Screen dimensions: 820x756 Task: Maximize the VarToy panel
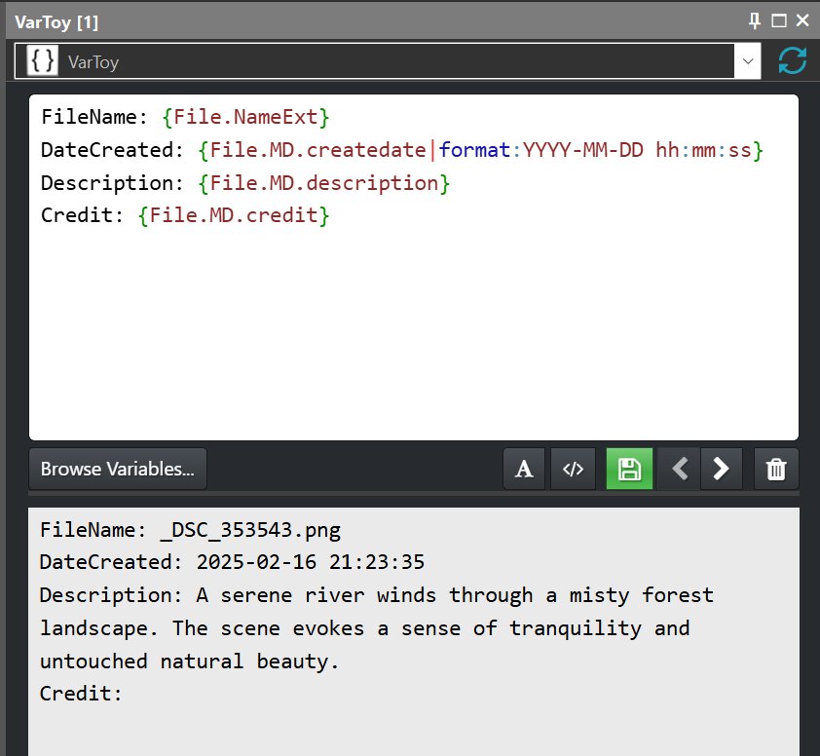point(779,20)
